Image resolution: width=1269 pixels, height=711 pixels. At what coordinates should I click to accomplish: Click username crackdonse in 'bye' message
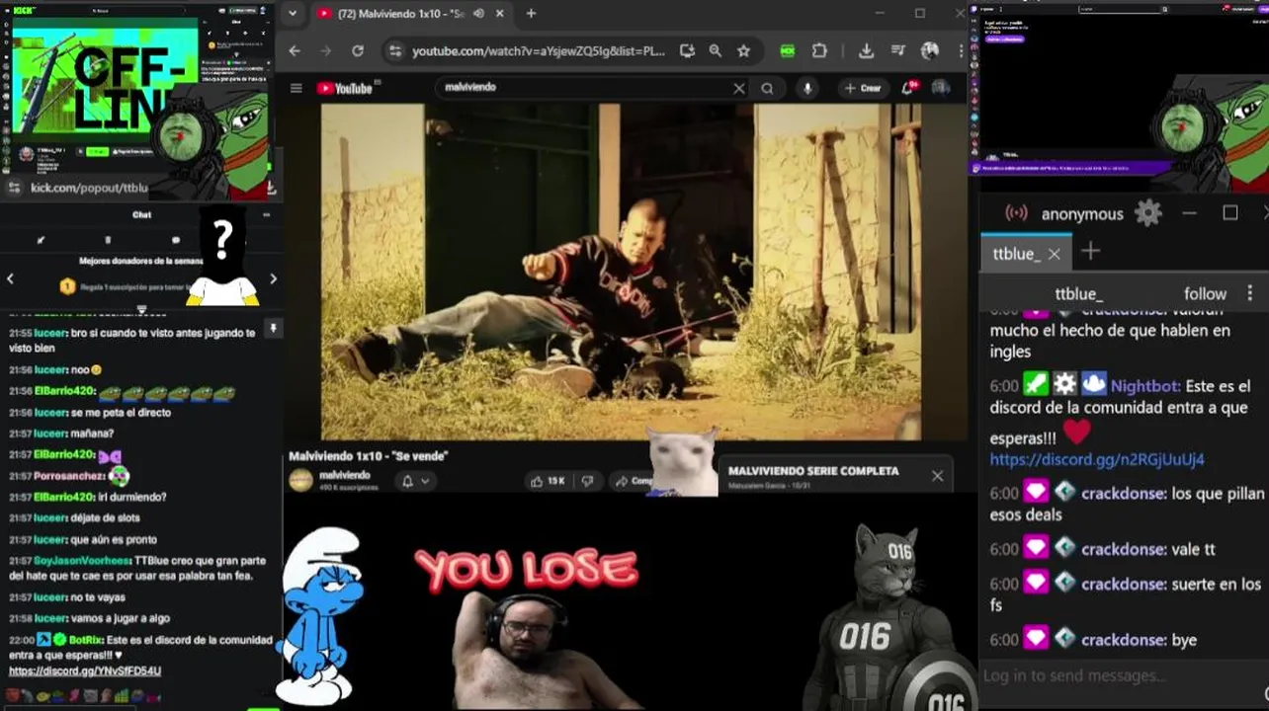(1124, 640)
